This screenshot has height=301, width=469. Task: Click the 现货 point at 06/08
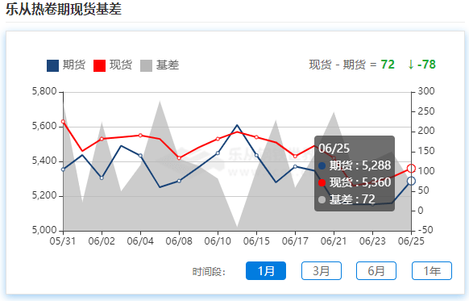[179, 158]
